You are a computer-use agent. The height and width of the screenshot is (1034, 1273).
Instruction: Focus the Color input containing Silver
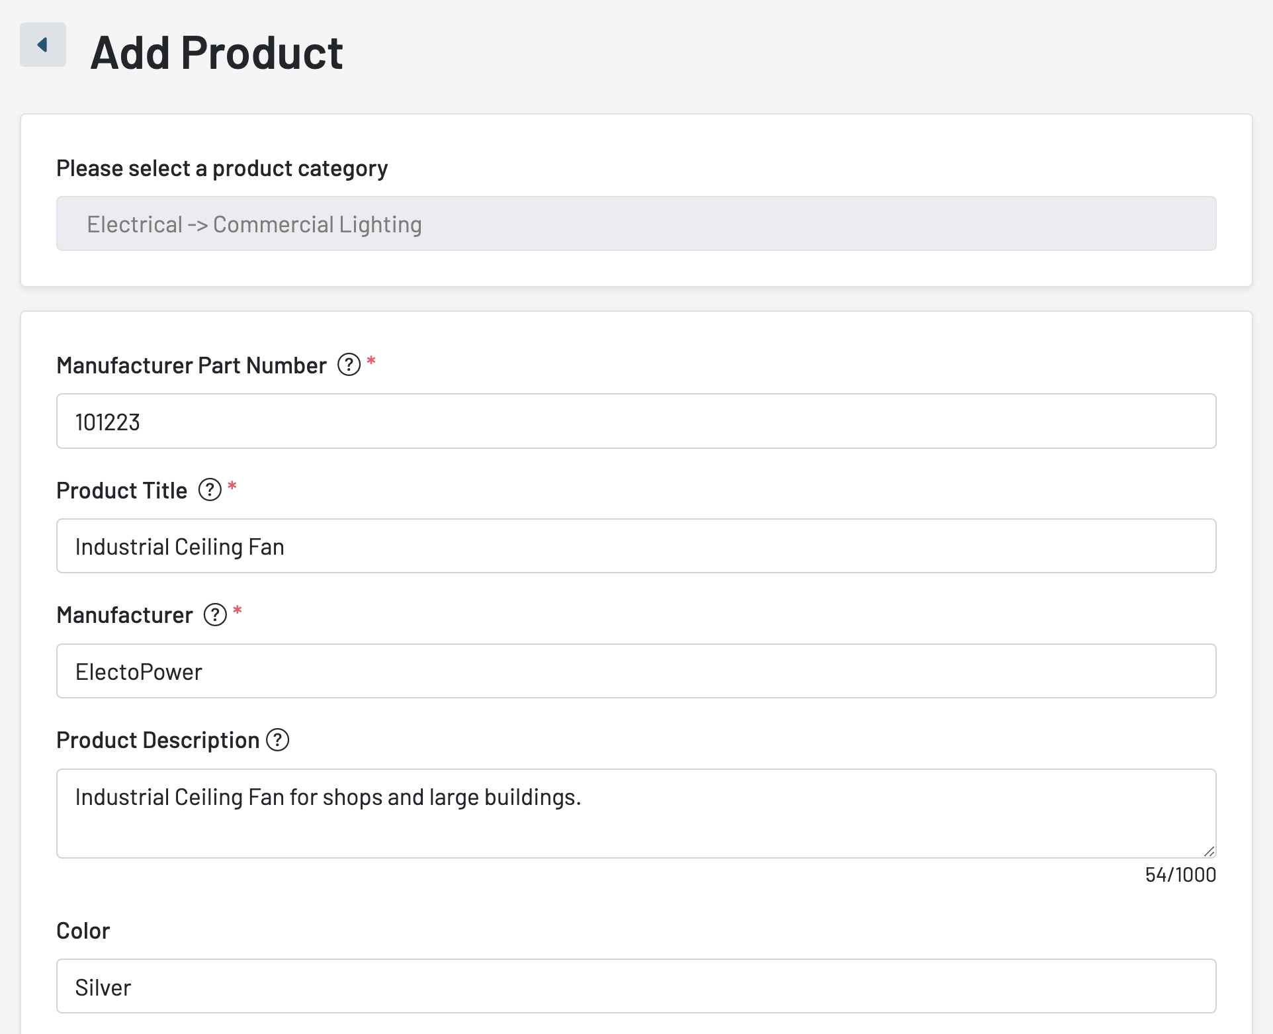click(x=636, y=986)
